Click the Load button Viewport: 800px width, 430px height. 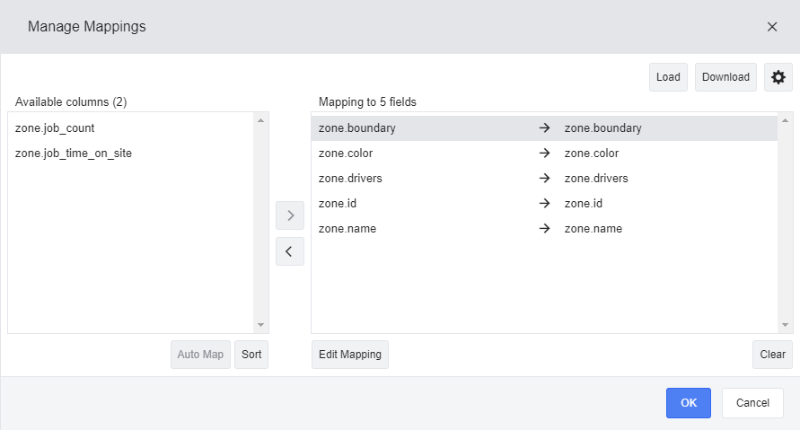click(668, 77)
